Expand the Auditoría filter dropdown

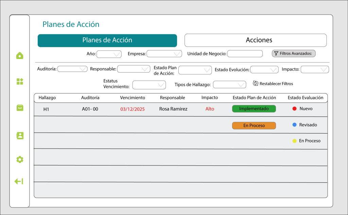click(72, 69)
